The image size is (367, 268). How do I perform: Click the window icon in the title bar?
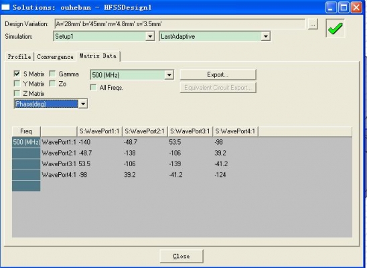(x=5, y=7)
